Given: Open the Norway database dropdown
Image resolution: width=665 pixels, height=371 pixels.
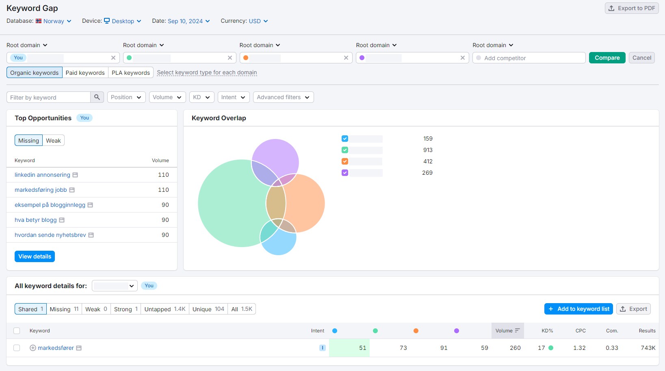Looking at the screenshot, I should (54, 21).
